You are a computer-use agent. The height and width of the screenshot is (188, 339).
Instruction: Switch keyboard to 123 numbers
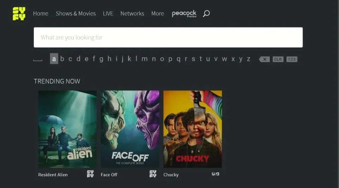(292, 59)
